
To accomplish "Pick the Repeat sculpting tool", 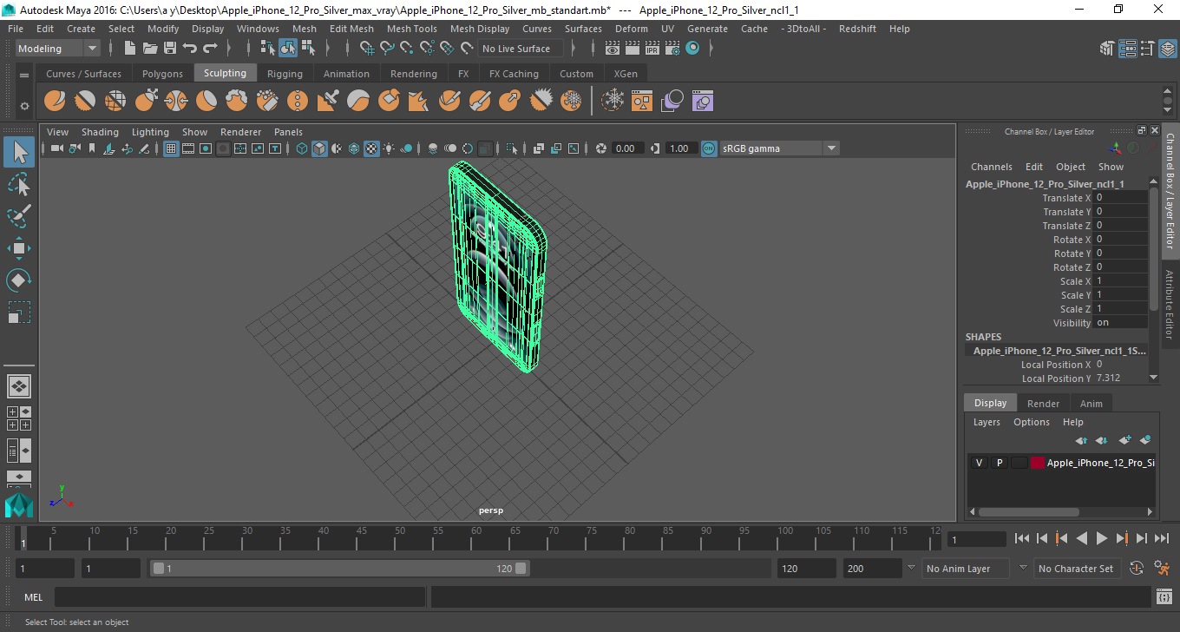I will [298, 102].
